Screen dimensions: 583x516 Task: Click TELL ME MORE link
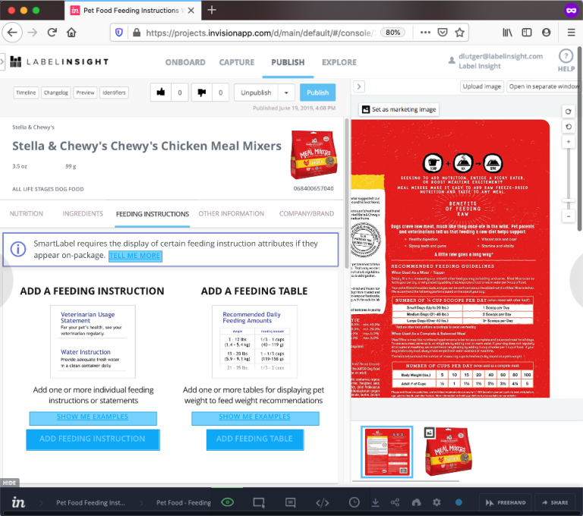pyautogui.click(x=135, y=256)
